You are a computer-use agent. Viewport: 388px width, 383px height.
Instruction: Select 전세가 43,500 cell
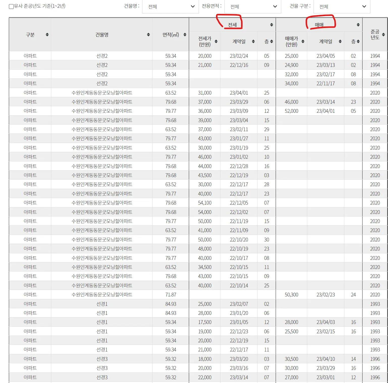pyautogui.click(x=205, y=175)
